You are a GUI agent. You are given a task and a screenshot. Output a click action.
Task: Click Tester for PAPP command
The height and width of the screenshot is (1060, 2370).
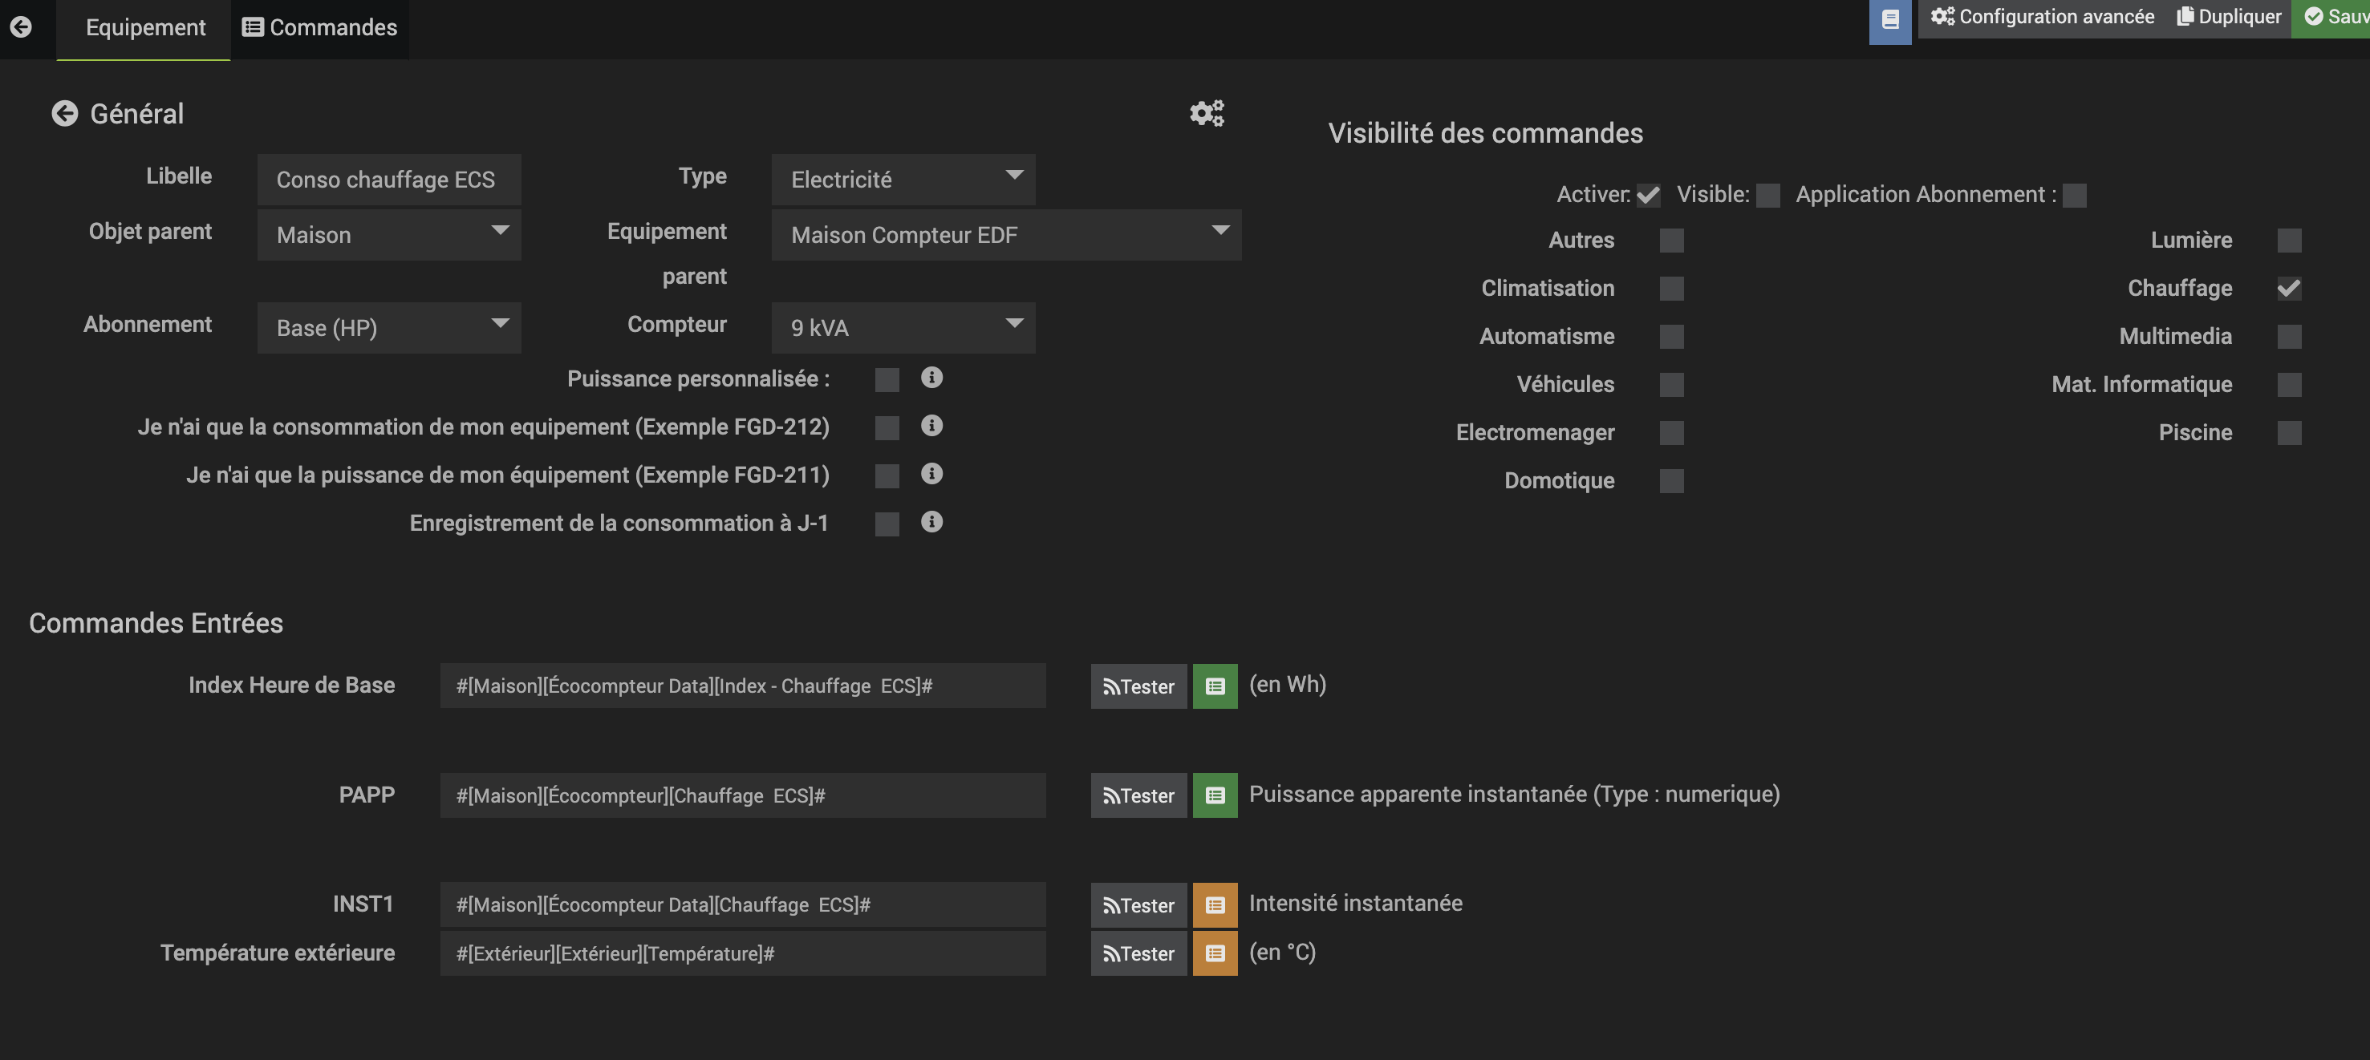pyautogui.click(x=1138, y=795)
